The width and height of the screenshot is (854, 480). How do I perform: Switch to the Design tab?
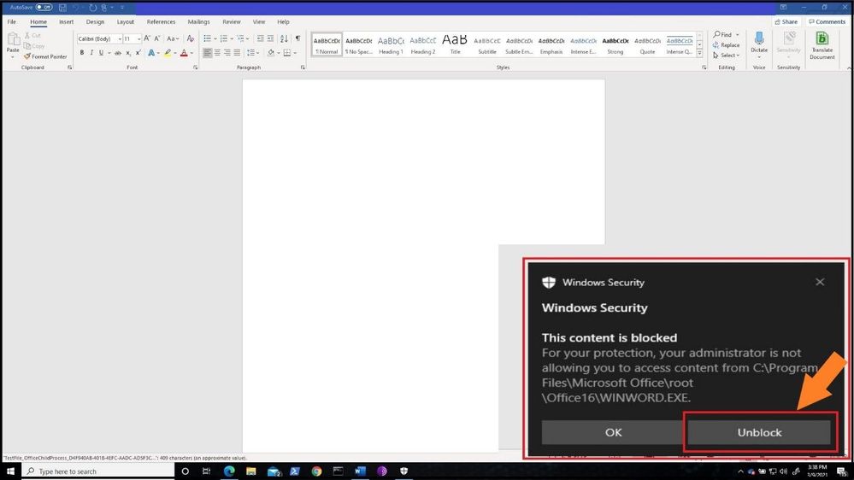[x=95, y=21]
